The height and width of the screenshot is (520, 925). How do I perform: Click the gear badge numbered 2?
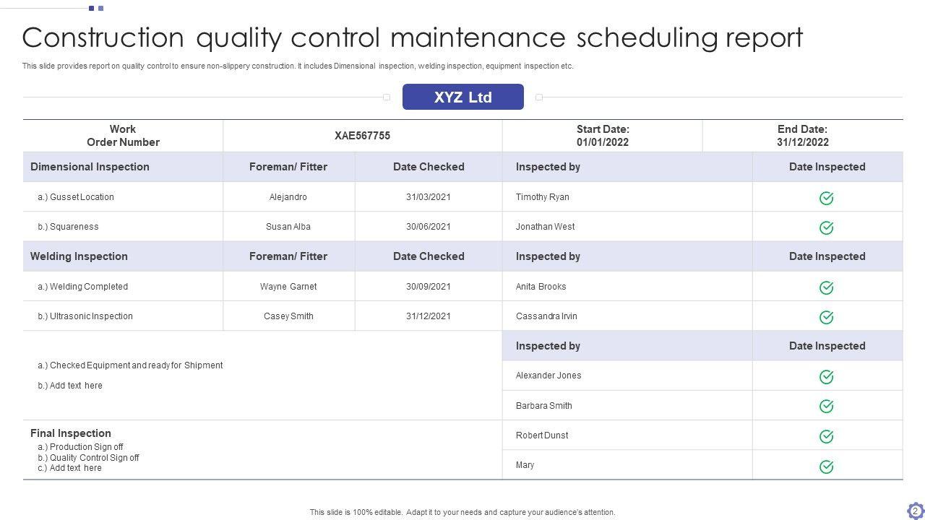click(x=915, y=511)
